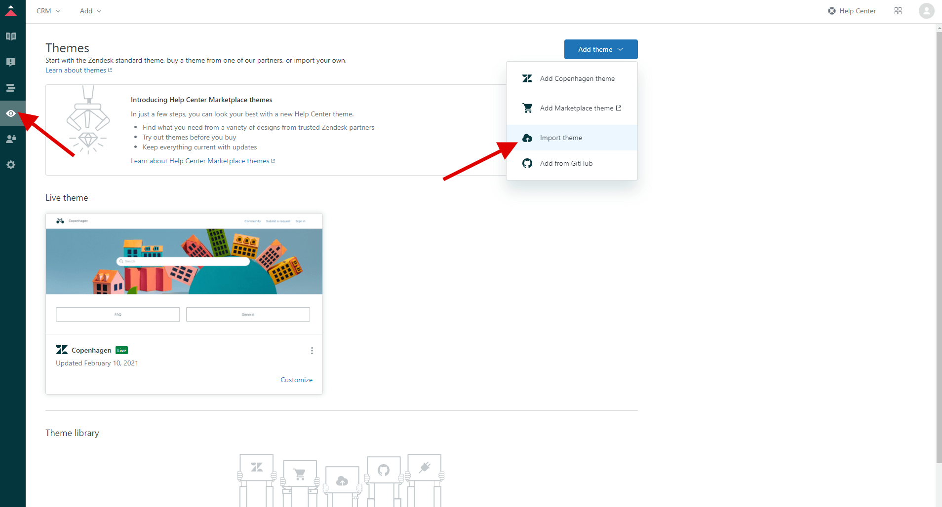Open the Copenhagen theme three-dot options menu
Image resolution: width=942 pixels, height=507 pixels.
312,351
